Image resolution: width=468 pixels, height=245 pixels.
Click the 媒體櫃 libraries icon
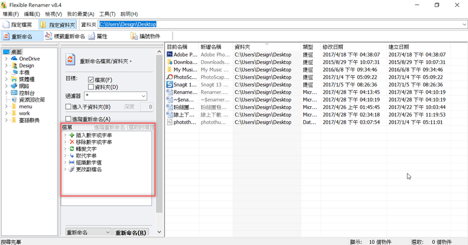point(14,79)
